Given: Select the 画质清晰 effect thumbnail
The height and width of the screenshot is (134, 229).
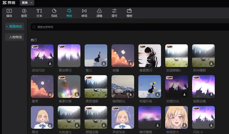Looking at the screenshot, I should 96,87.
